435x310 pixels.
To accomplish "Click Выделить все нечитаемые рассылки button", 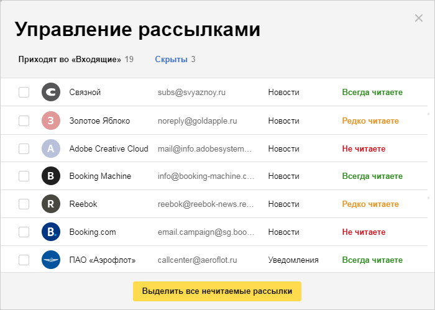I will (217, 291).
